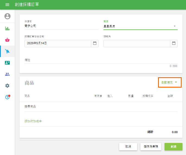Click the 創建採購訂單 page title
The height and width of the screenshot is (155, 186).
point(27,5)
